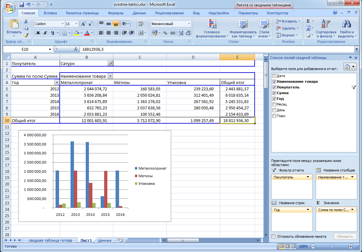The image size is (362, 252).
Task: Align text right in cell
Action: tap(116, 33)
